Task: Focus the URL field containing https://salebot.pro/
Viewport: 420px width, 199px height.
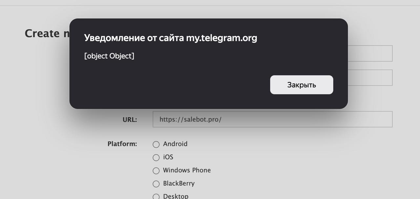Action: click(x=272, y=119)
